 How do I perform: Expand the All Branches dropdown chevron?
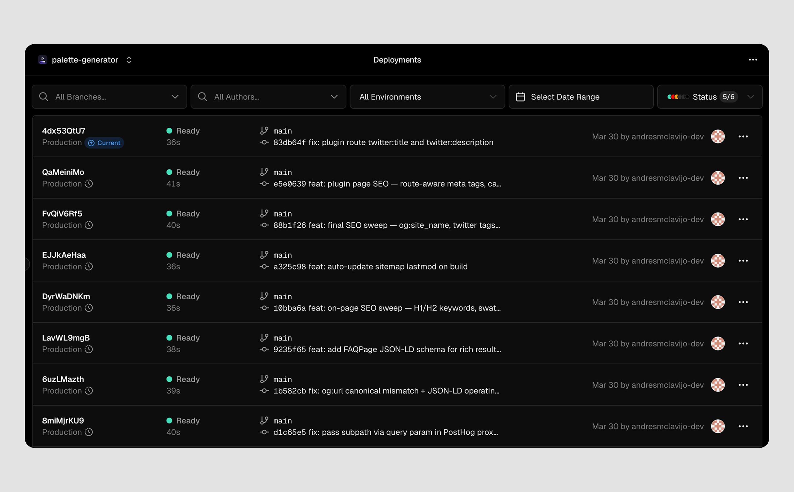tap(175, 97)
